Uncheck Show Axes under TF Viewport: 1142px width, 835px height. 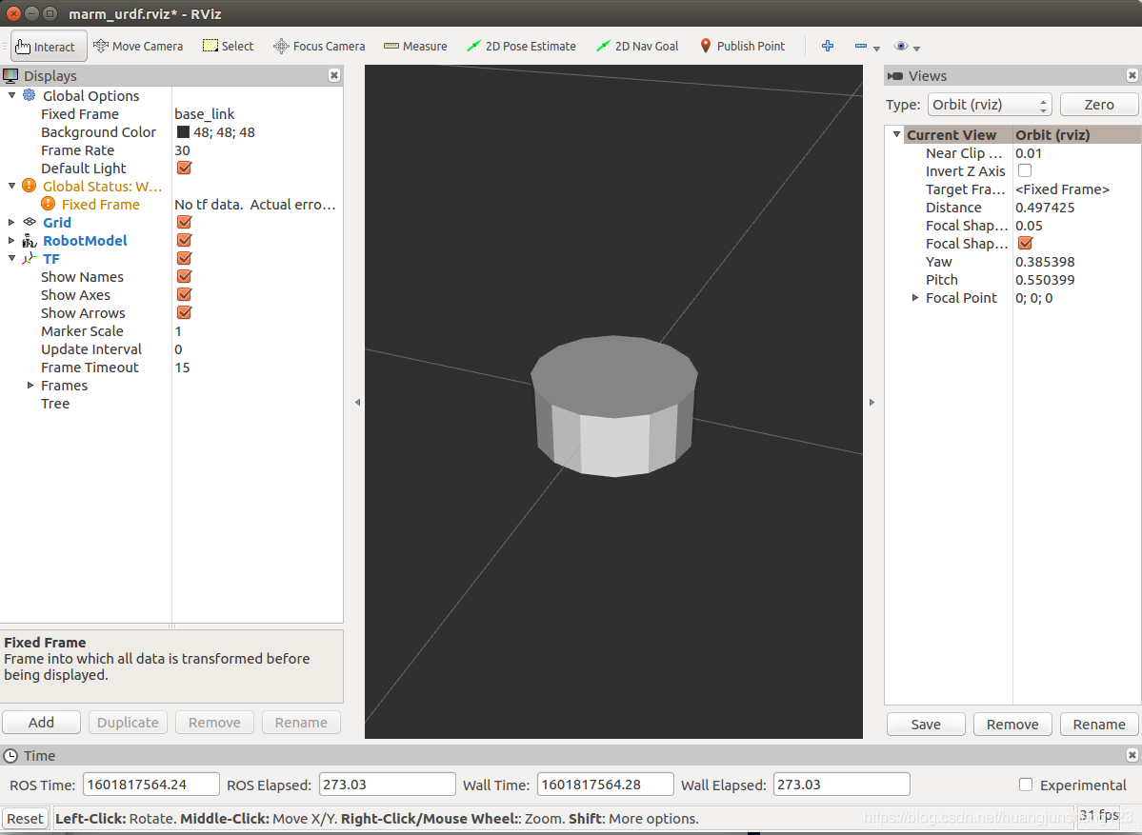coord(184,294)
